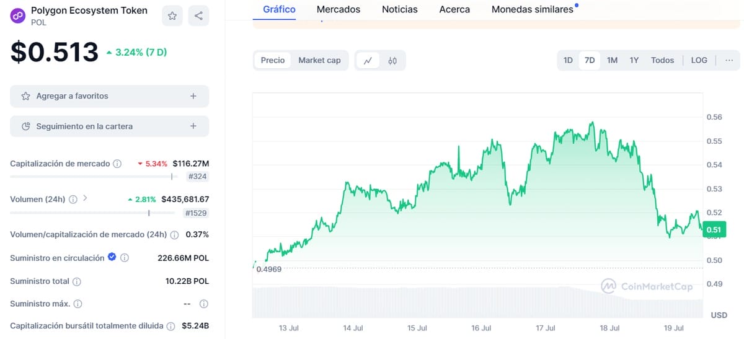
Task: Open the Monedas similares tab
Action: click(x=533, y=9)
